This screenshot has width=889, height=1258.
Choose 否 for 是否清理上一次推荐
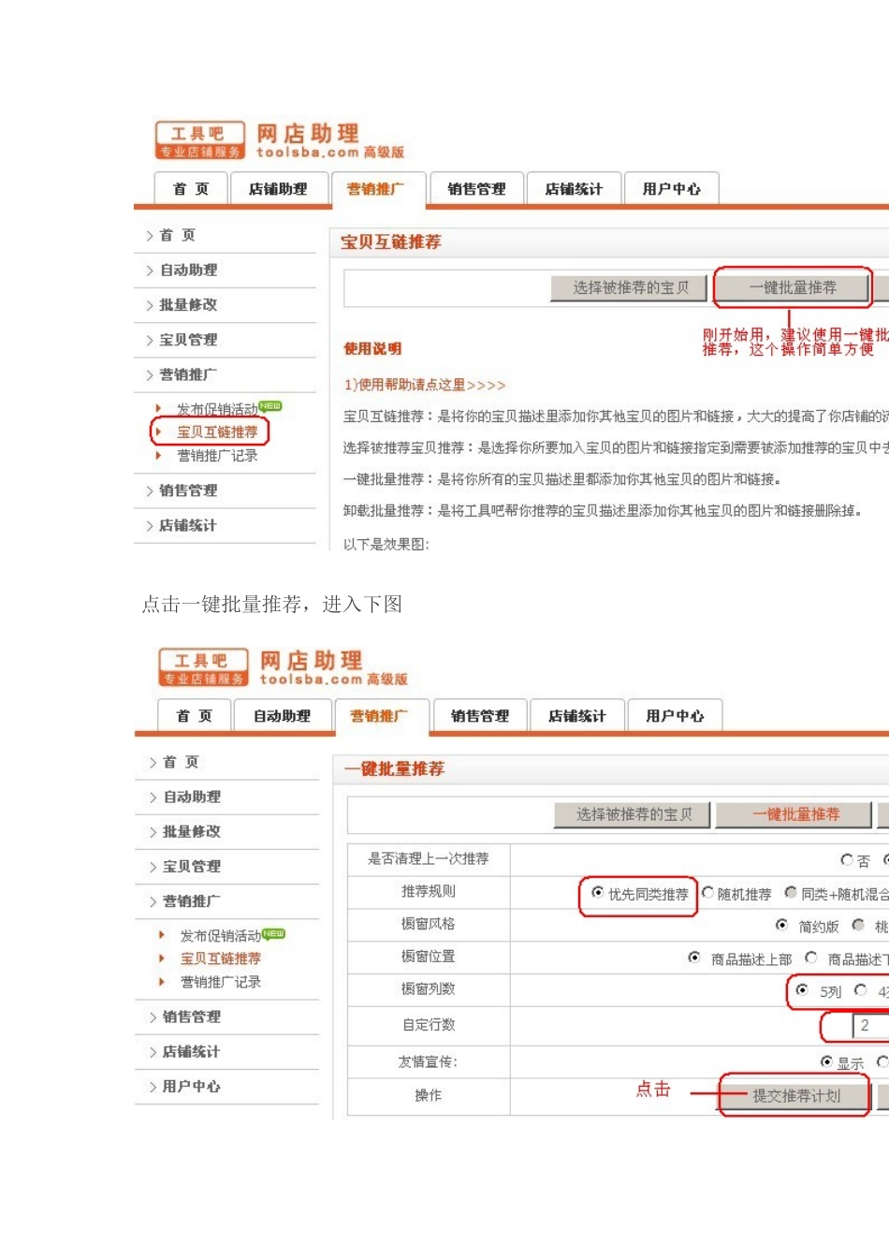pos(846,859)
